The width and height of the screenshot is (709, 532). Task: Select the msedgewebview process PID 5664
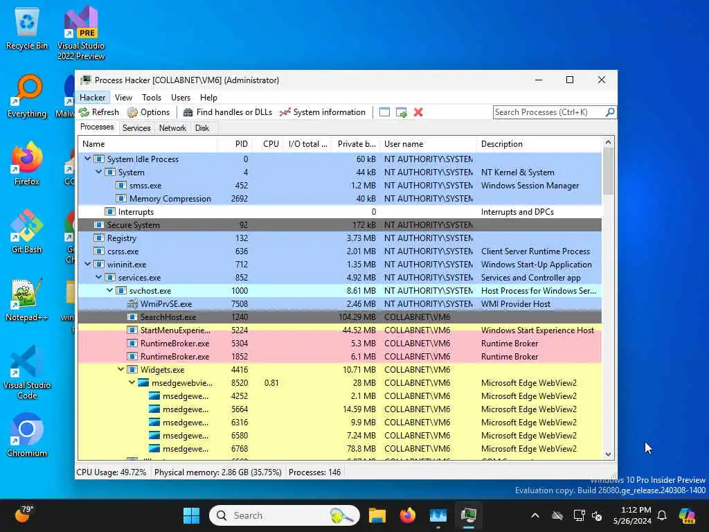click(x=339, y=409)
